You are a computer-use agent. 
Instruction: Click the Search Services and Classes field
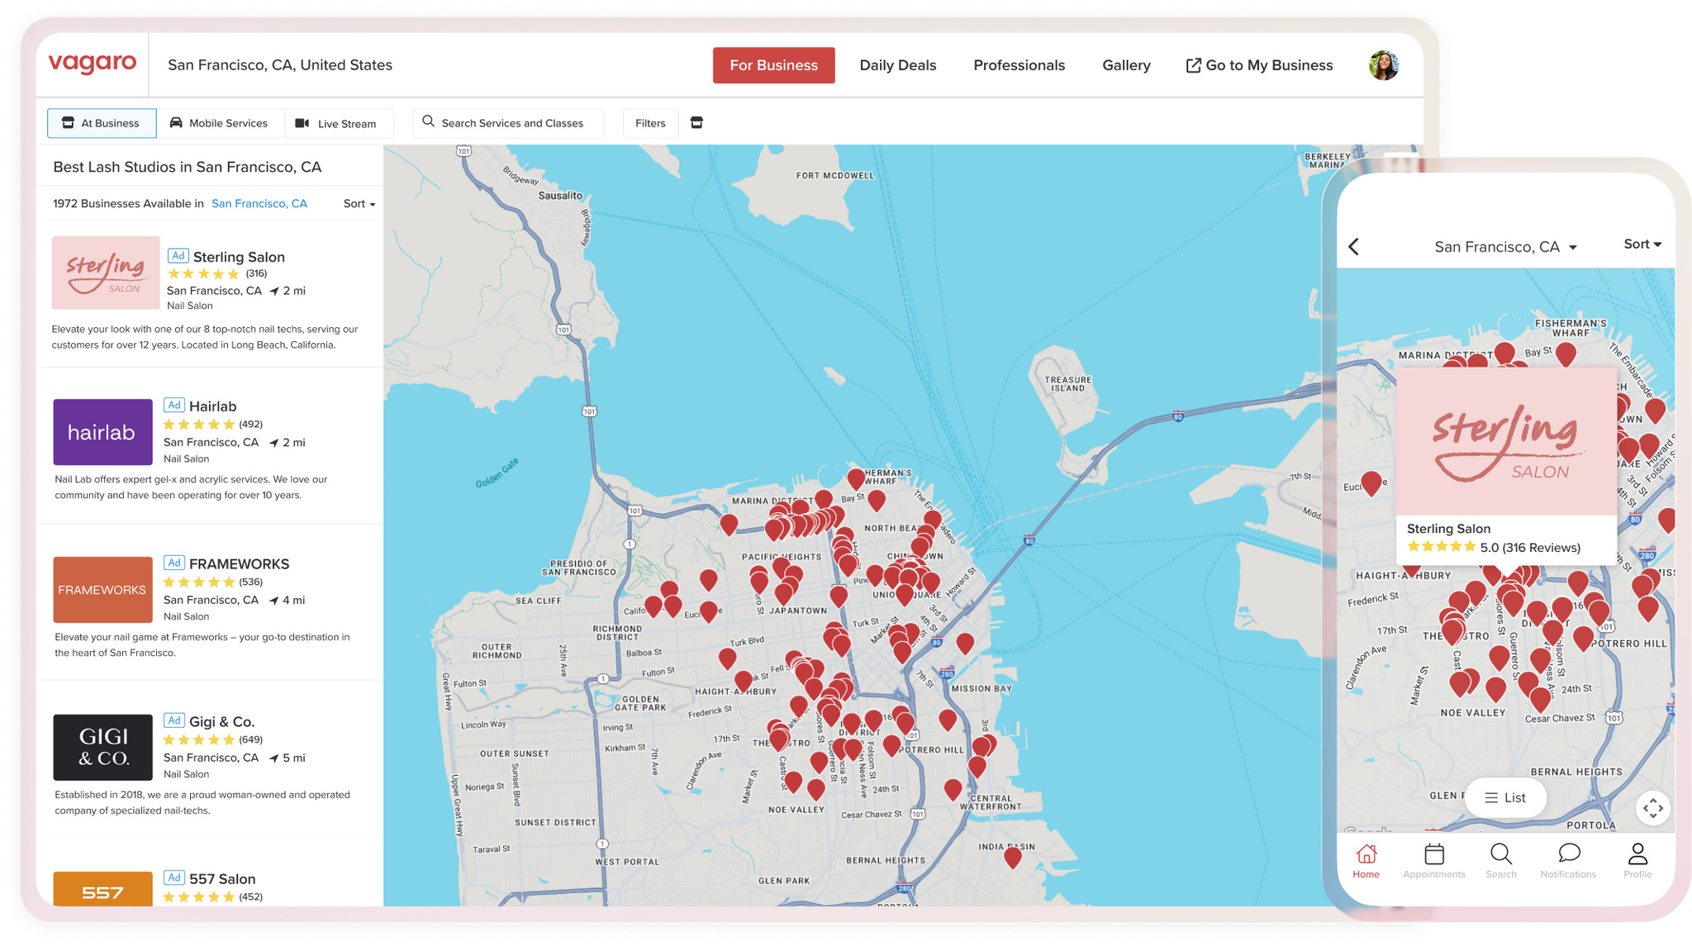pos(508,123)
